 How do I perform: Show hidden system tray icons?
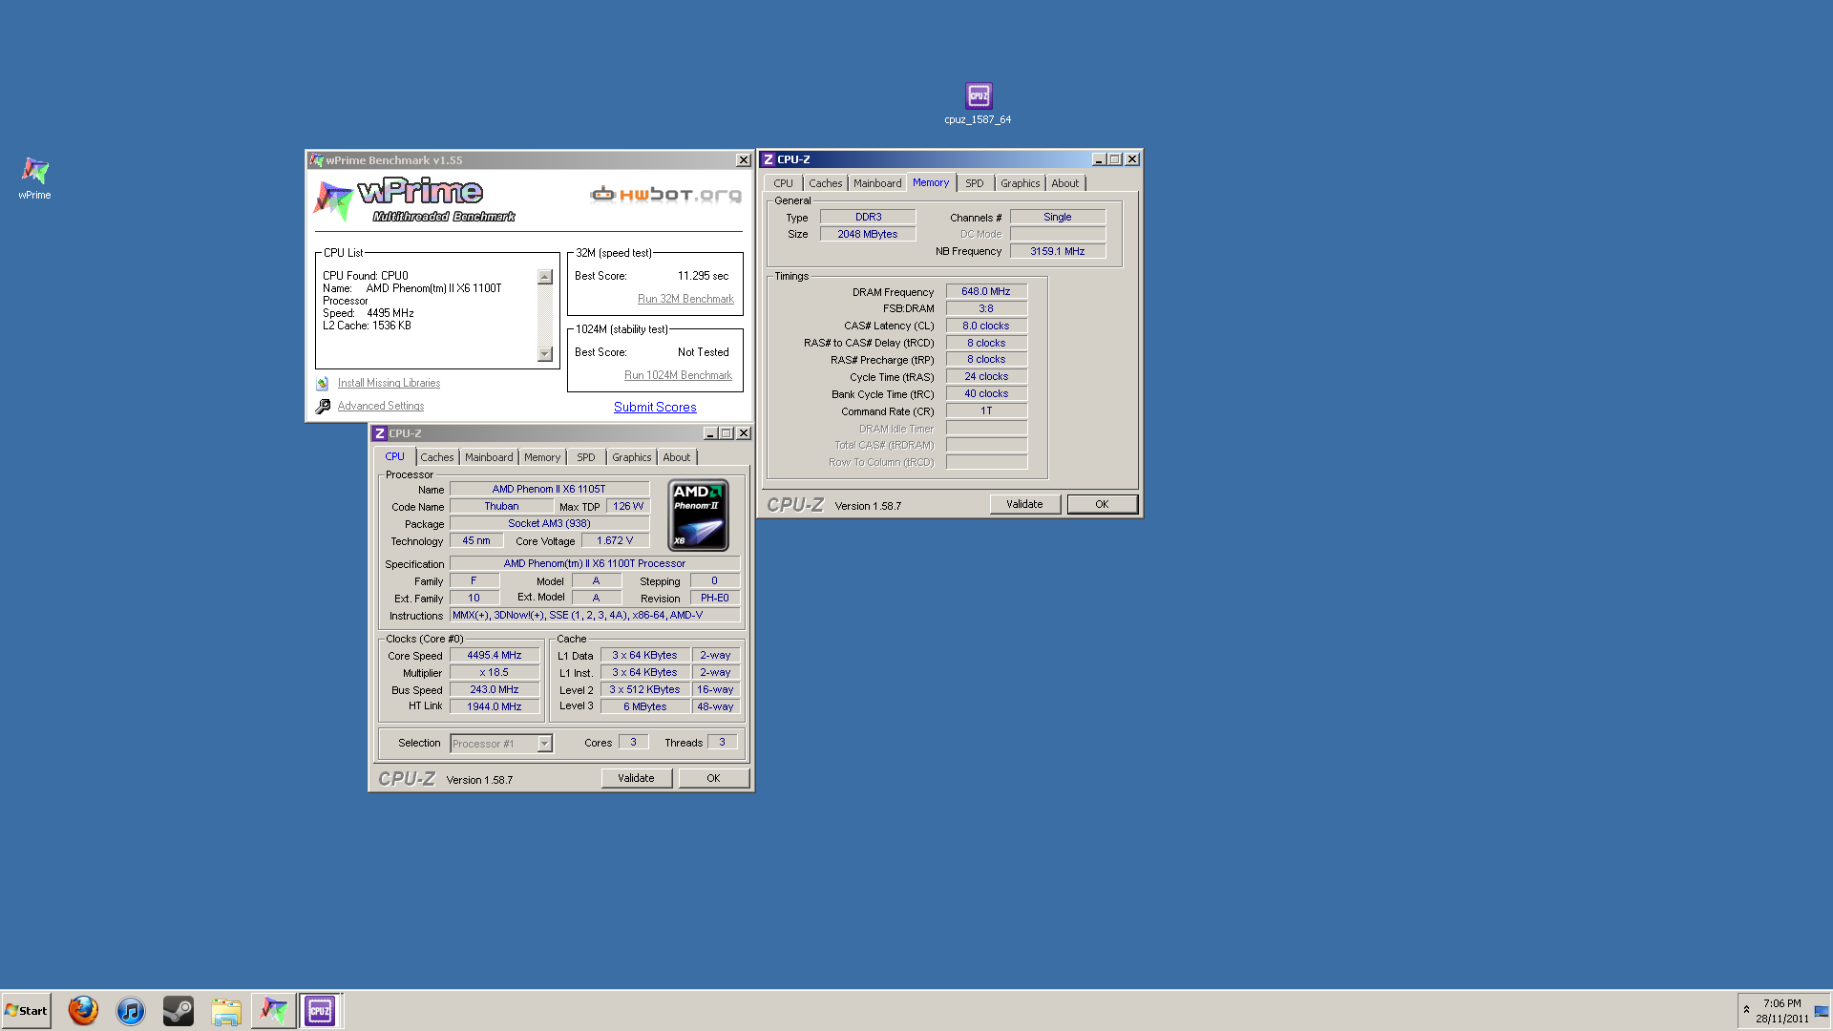click(1746, 1010)
